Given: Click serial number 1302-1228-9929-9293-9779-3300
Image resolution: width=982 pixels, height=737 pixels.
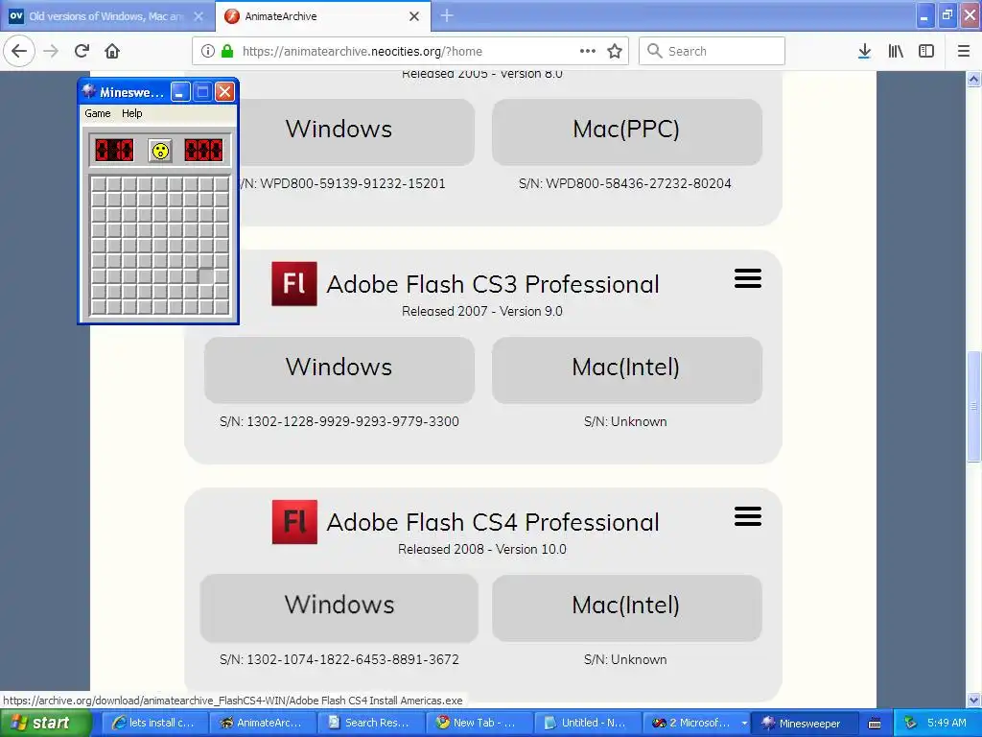Looking at the screenshot, I should (353, 422).
